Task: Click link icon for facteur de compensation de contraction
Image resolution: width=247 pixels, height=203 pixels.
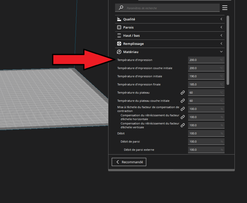Action: click(x=183, y=109)
